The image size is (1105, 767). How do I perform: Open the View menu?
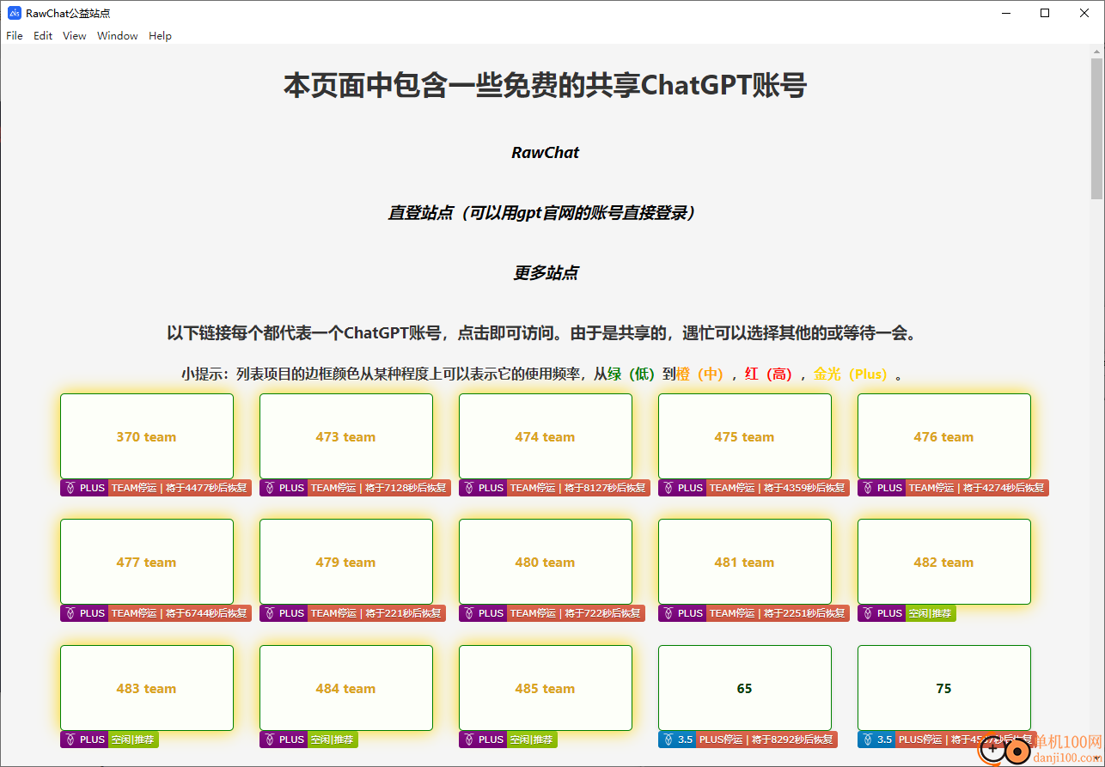pyautogui.click(x=75, y=36)
